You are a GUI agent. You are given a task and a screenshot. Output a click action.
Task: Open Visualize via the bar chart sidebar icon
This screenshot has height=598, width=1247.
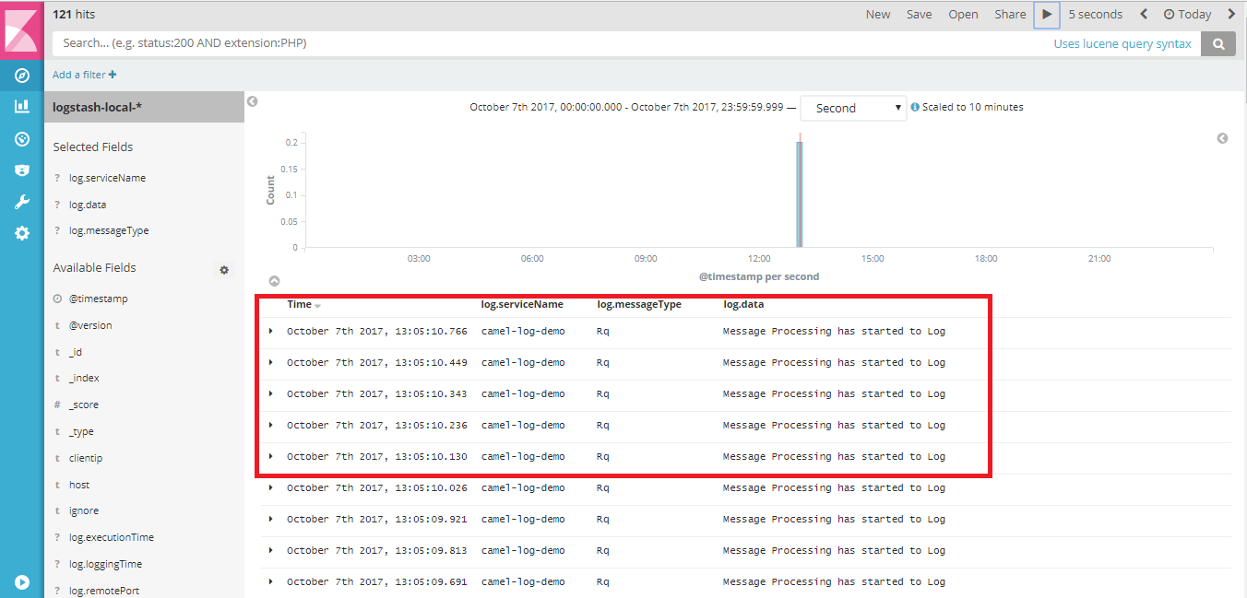[22, 107]
